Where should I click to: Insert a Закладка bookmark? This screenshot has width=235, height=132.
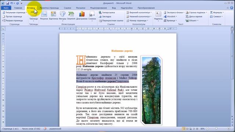click(105, 16)
